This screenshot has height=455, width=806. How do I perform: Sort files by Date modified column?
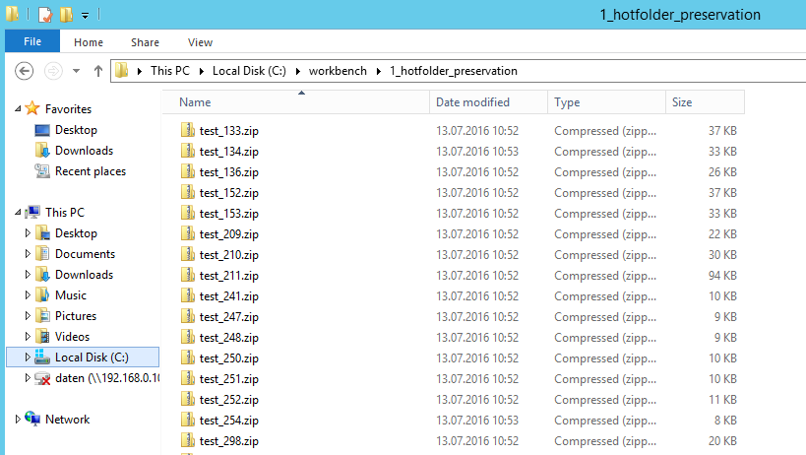click(472, 102)
